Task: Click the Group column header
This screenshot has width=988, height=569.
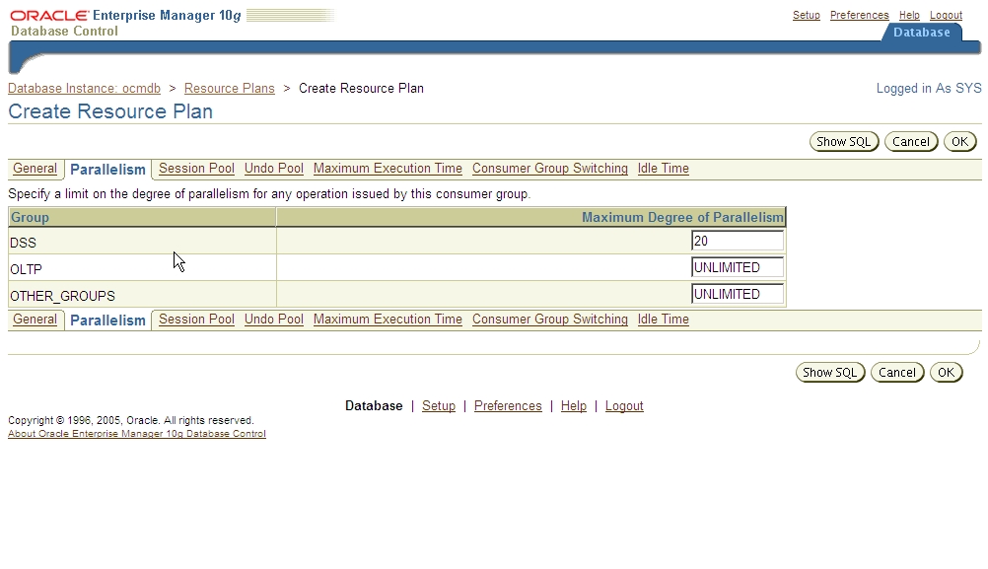Action: pos(142,217)
